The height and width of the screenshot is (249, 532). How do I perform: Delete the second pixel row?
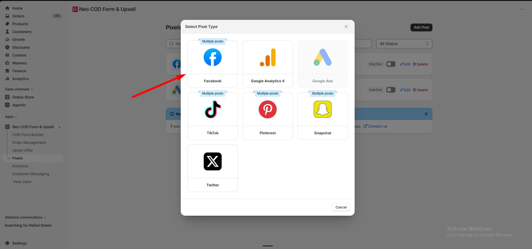click(x=420, y=90)
